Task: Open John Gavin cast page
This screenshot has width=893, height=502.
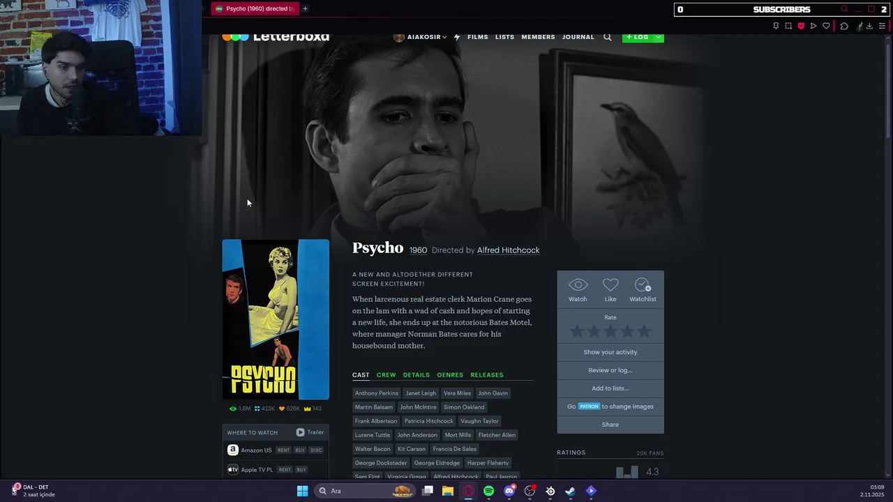Action: pyautogui.click(x=493, y=393)
